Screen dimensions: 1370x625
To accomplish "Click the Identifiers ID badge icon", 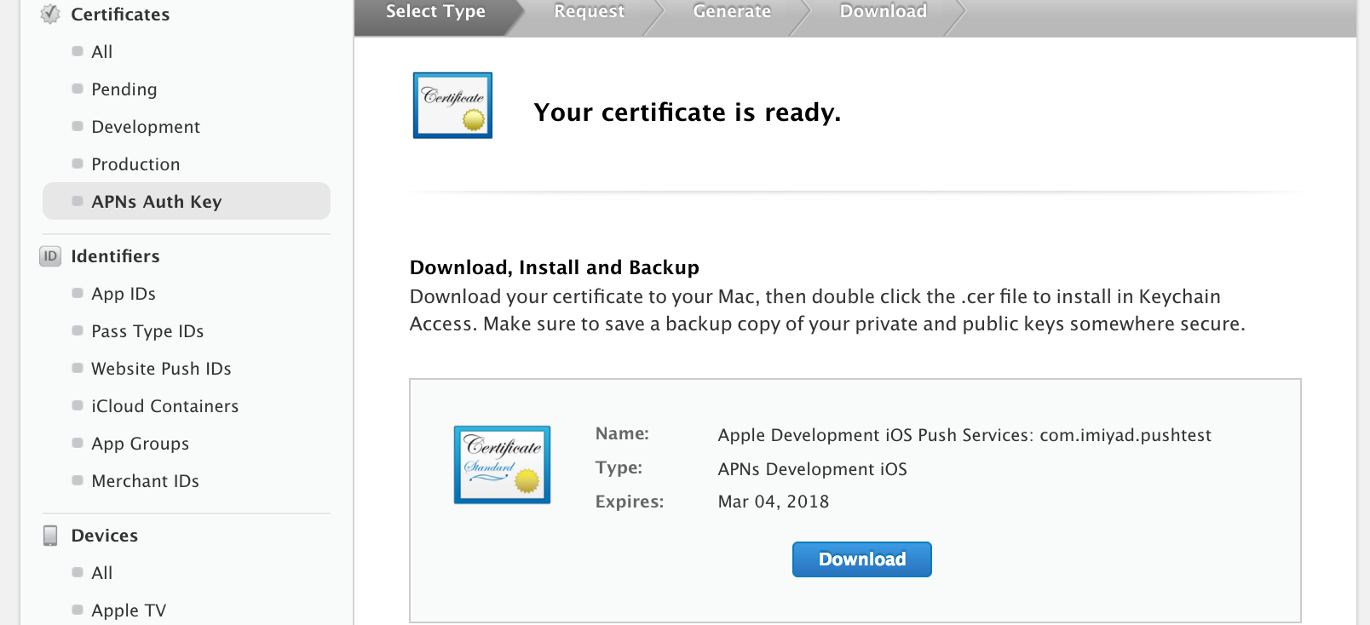I will coord(50,256).
